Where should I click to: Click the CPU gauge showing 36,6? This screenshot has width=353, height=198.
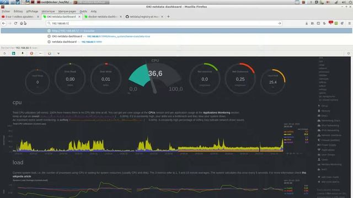coord(155,76)
